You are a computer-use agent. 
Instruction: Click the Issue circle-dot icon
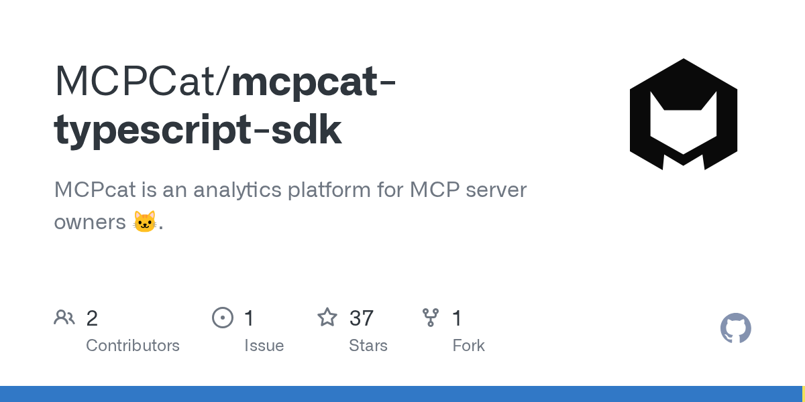coord(222,318)
